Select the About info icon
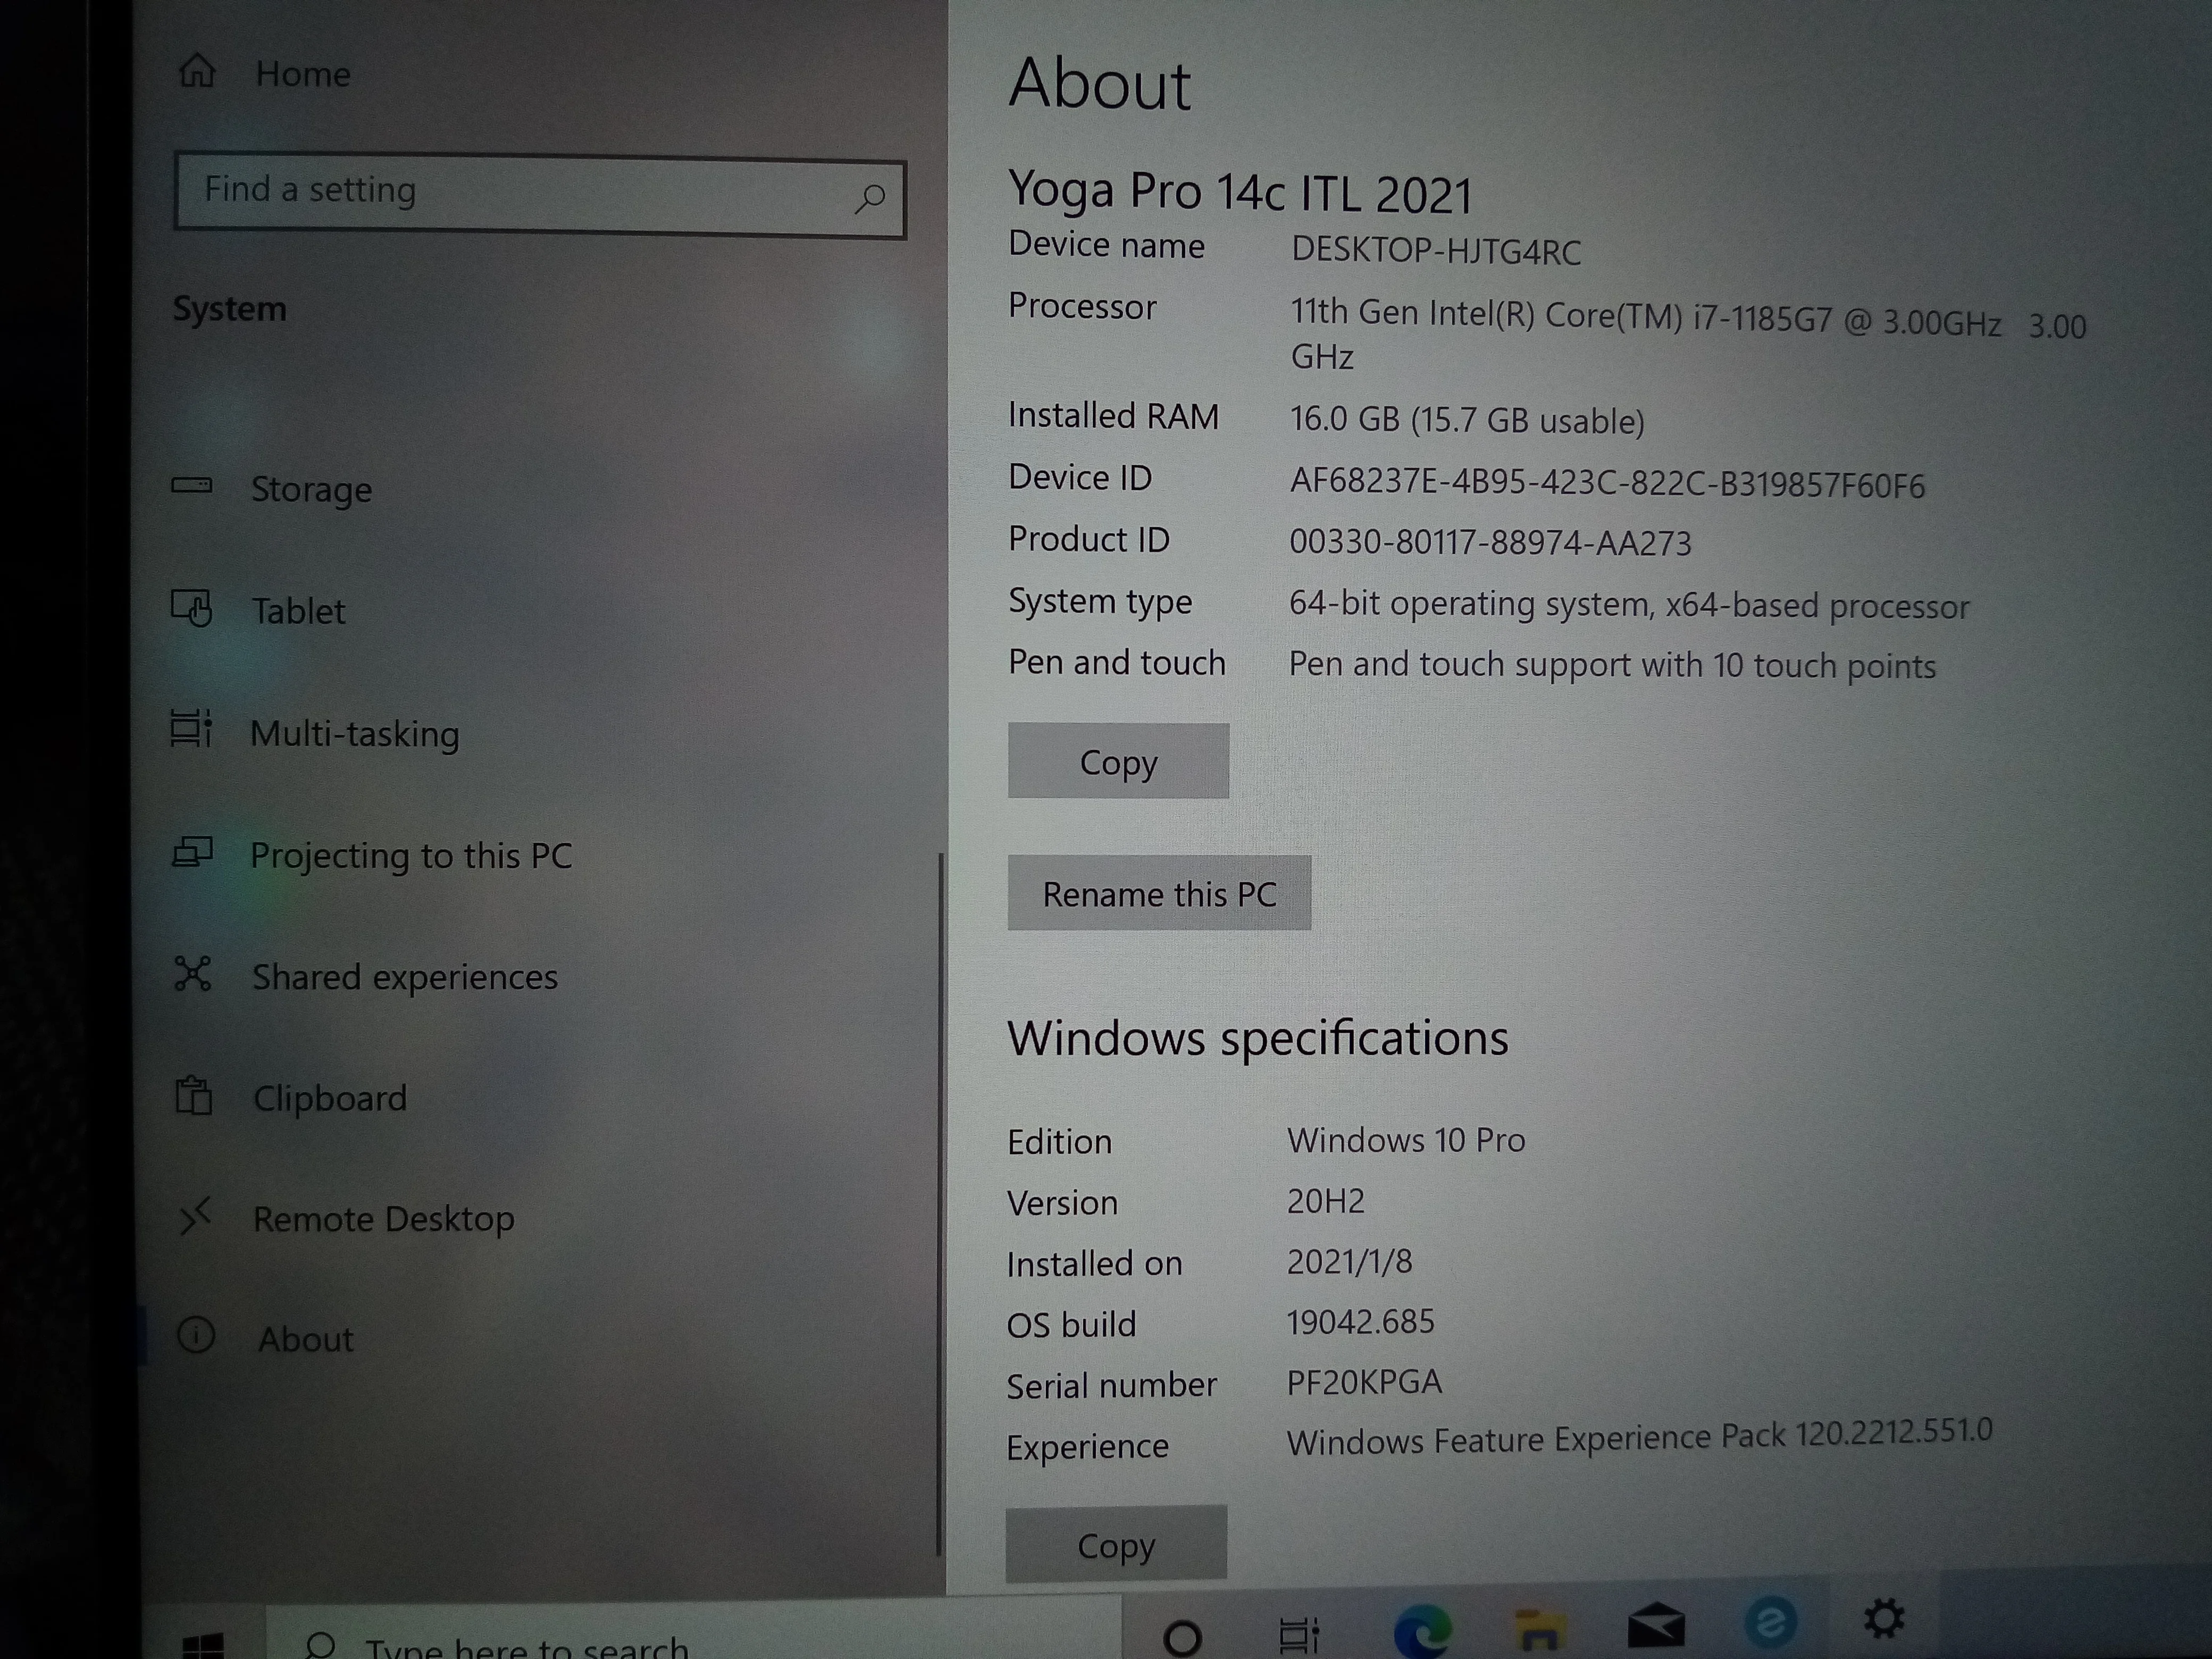The image size is (2212, 1659). coord(196,1335)
